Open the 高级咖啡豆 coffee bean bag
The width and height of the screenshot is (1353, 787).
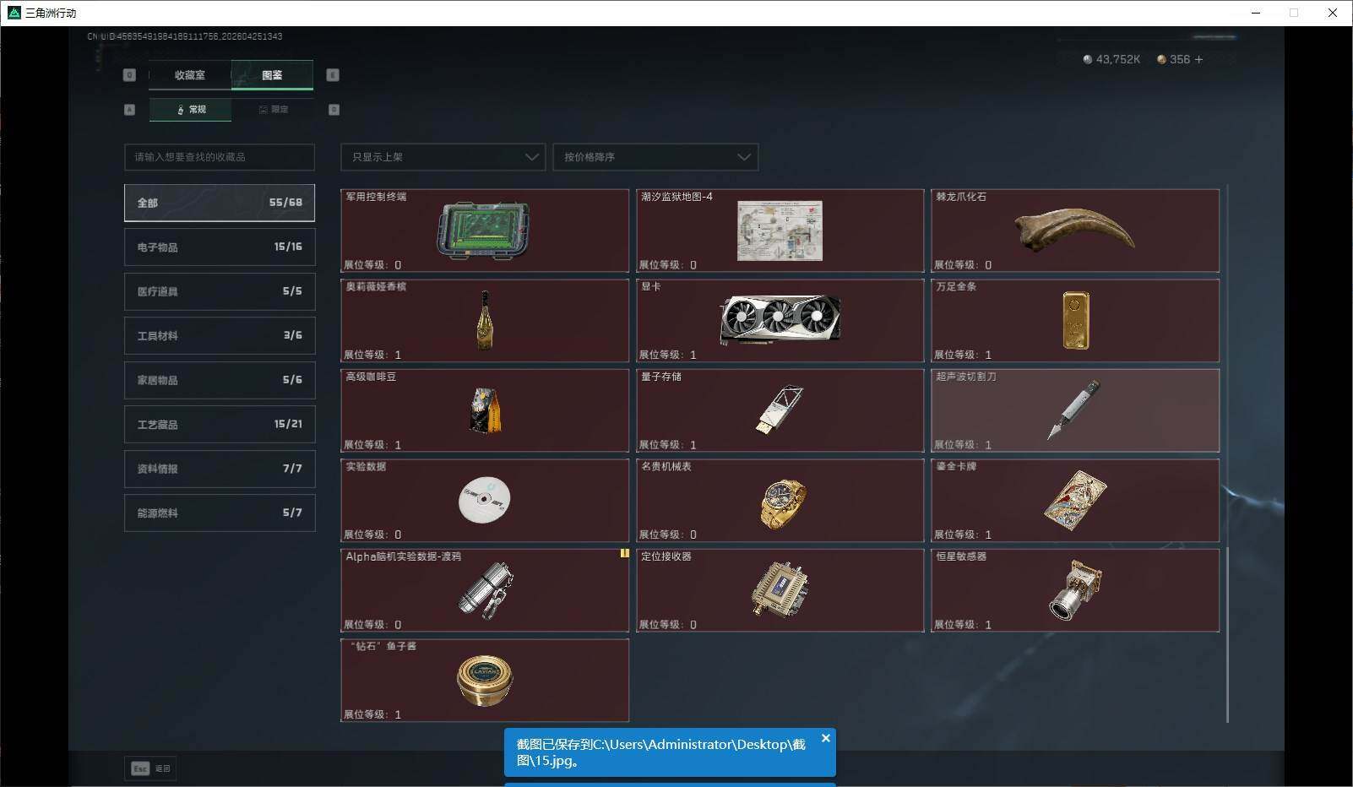pos(485,410)
